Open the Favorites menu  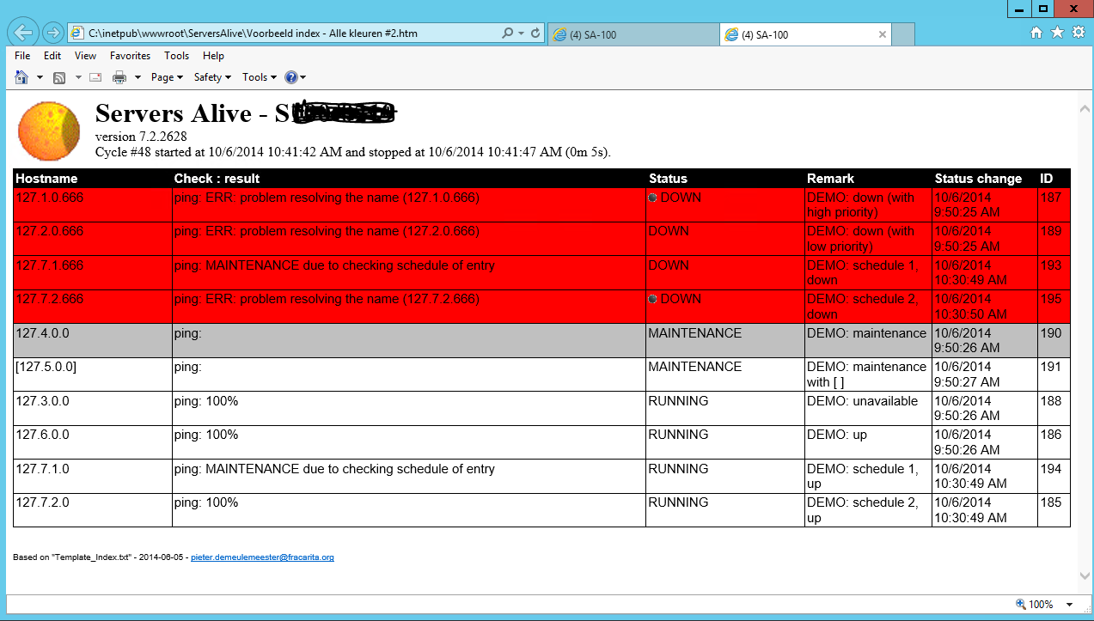[x=130, y=56]
